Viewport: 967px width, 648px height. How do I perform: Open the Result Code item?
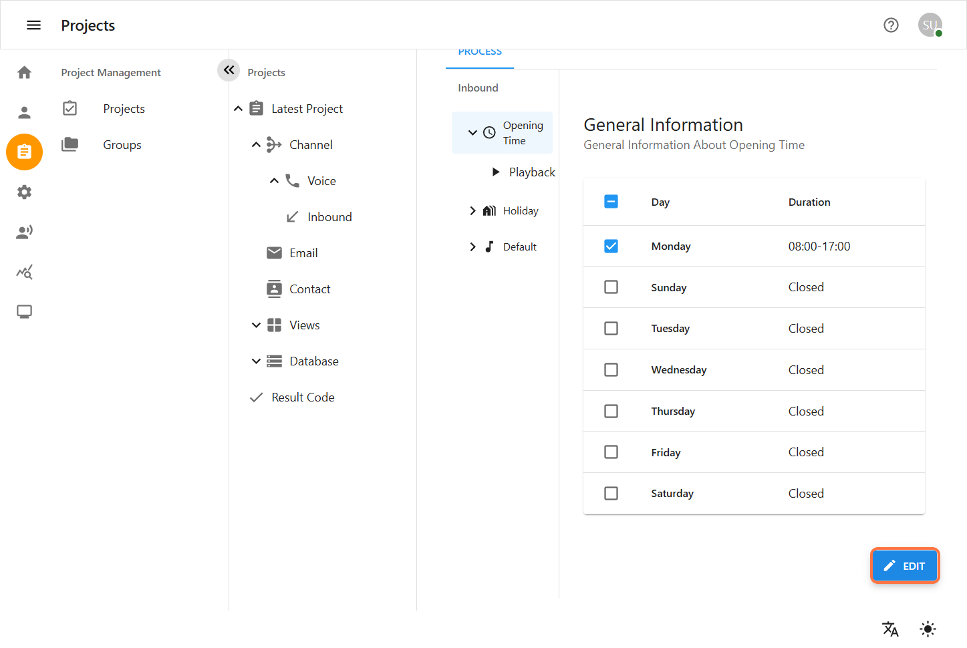(303, 397)
